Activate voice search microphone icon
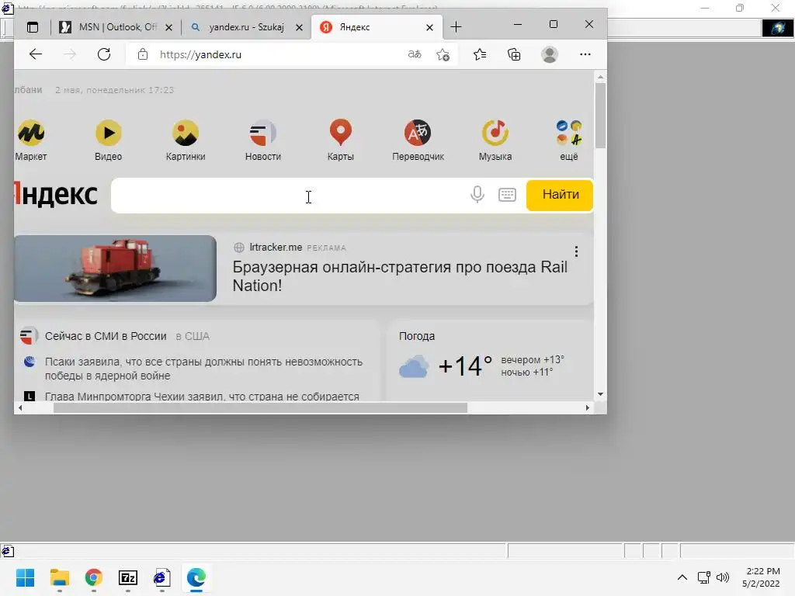This screenshot has width=795, height=596. (x=477, y=195)
